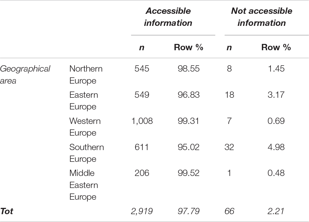Click the 2.21 total not accessible percentage
The image size is (309, 222).
coord(276,211)
